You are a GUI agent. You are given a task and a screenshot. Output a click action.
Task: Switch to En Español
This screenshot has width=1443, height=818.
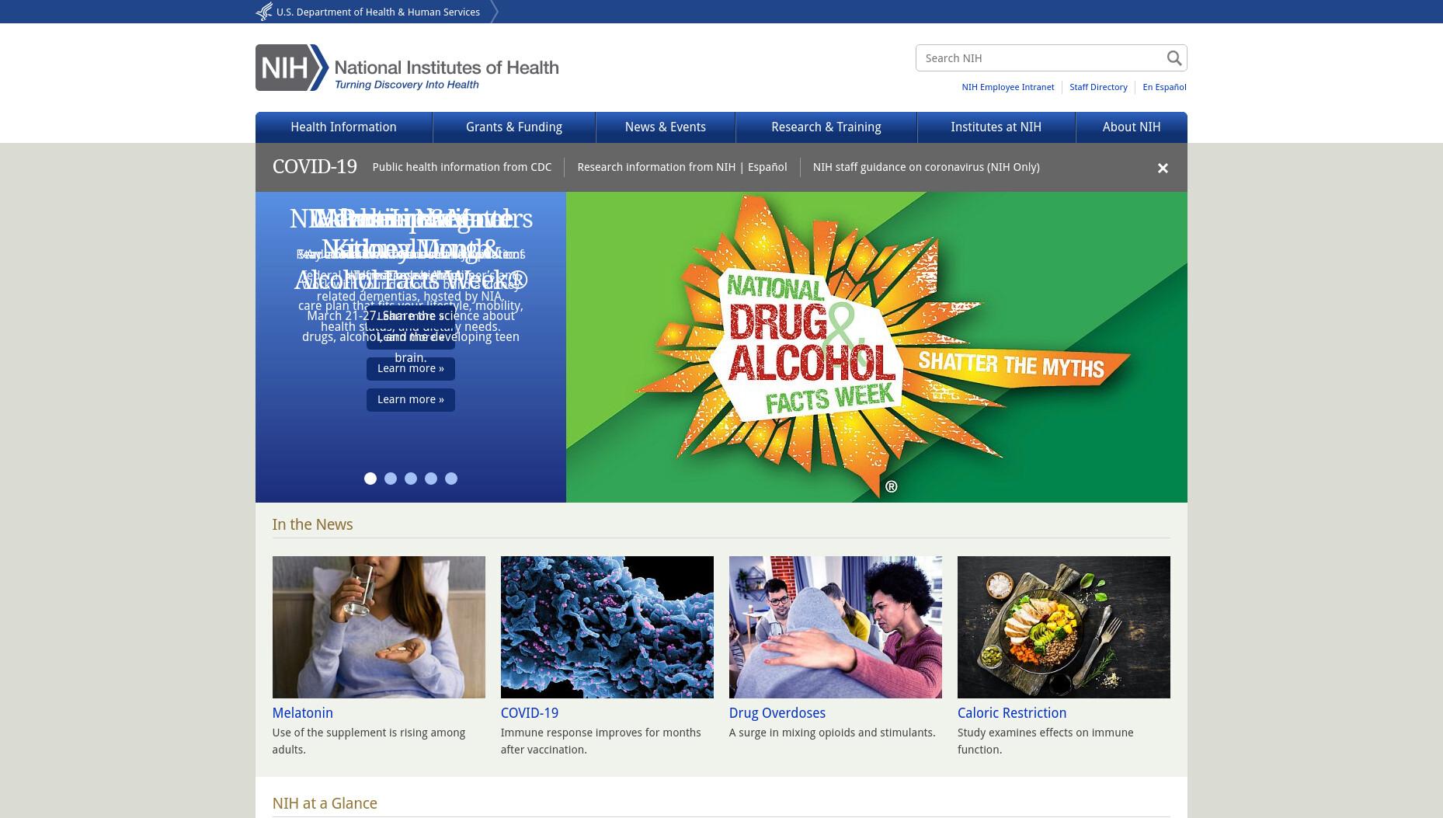tap(1164, 87)
